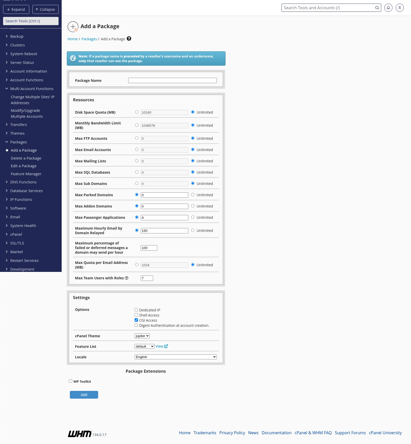
Task: Open Modify/Upgrade Multiple Accounts
Action: click(27, 113)
